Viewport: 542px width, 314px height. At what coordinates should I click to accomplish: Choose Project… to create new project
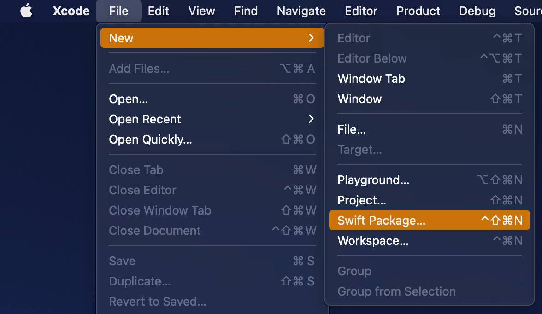[x=362, y=200]
